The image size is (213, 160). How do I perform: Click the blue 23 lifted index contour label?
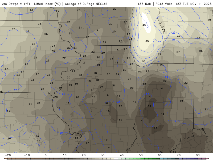pos(174,40)
